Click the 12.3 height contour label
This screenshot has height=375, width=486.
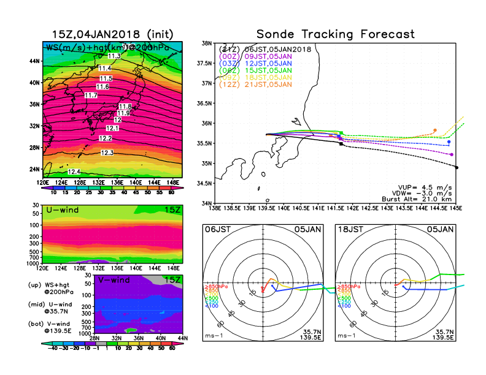(x=107, y=153)
